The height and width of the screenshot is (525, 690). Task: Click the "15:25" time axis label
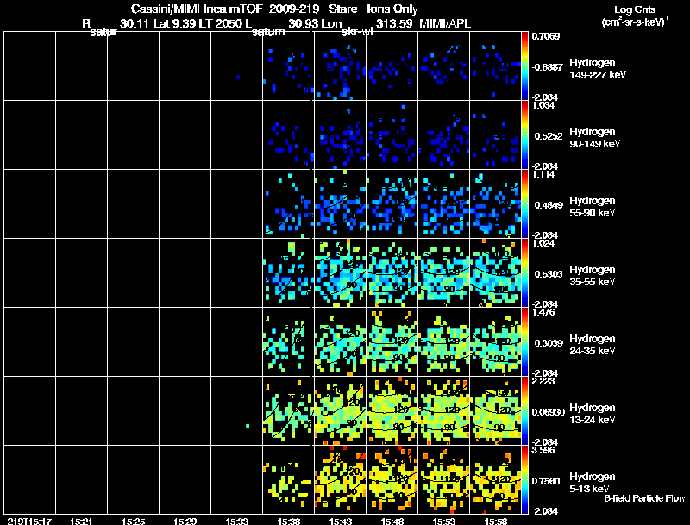(x=134, y=521)
